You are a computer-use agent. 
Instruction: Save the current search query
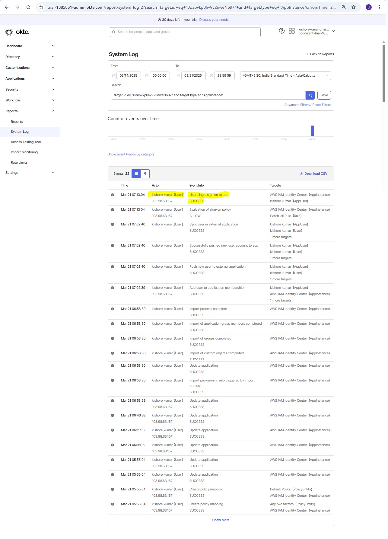coord(324,95)
